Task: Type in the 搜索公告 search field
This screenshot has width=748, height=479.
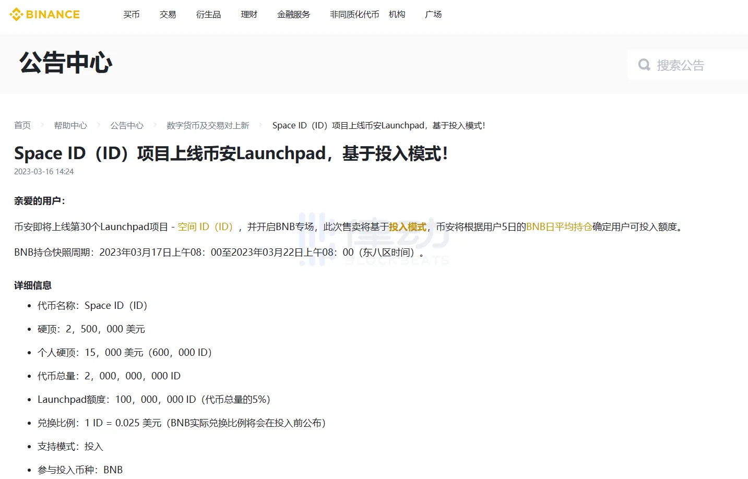Action: (x=689, y=65)
